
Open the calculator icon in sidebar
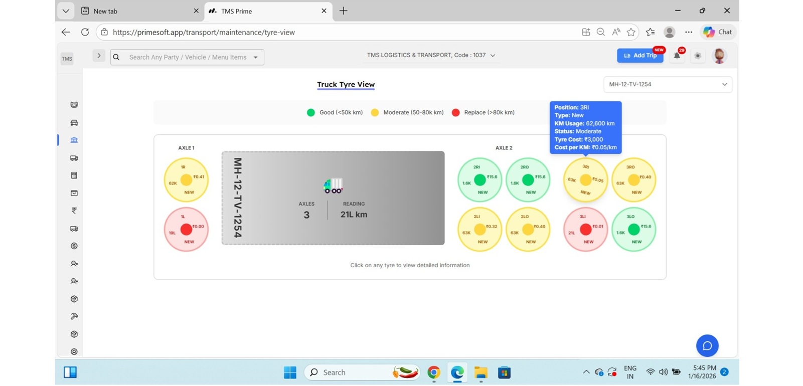[74, 175]
